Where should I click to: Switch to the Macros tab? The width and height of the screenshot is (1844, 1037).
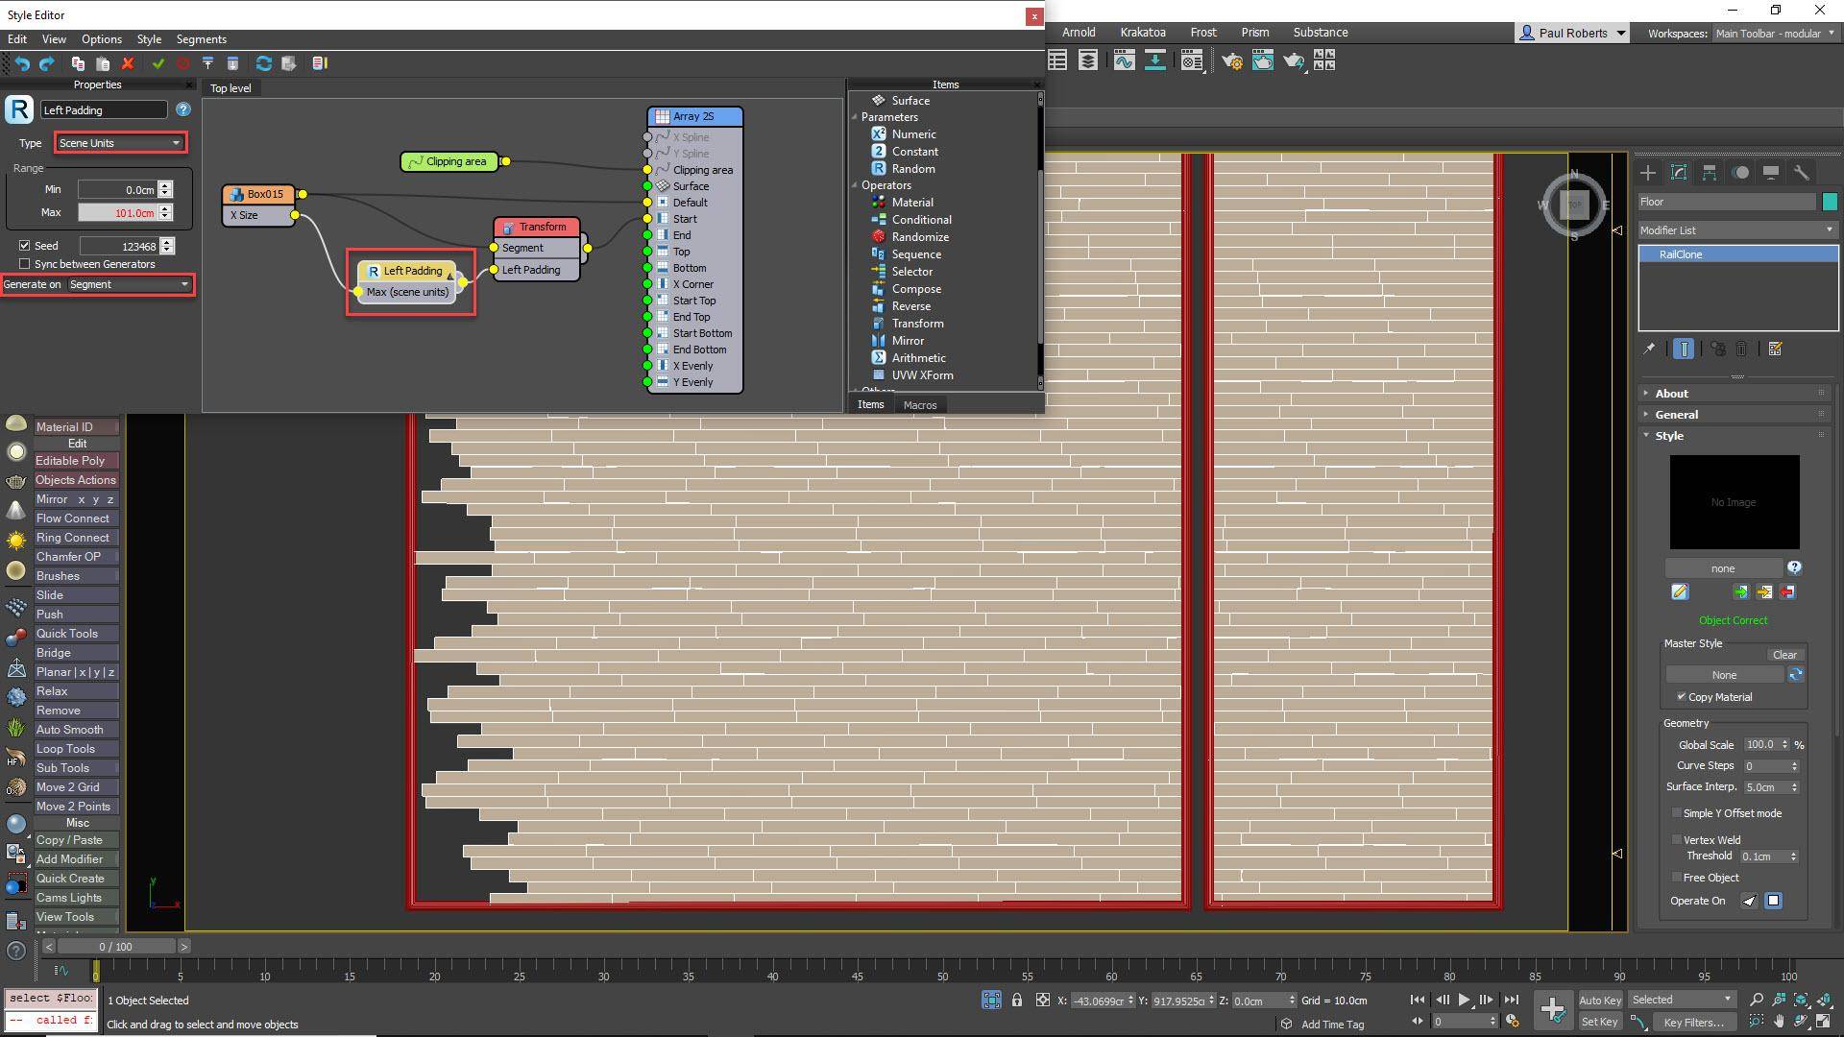[919, 405]
